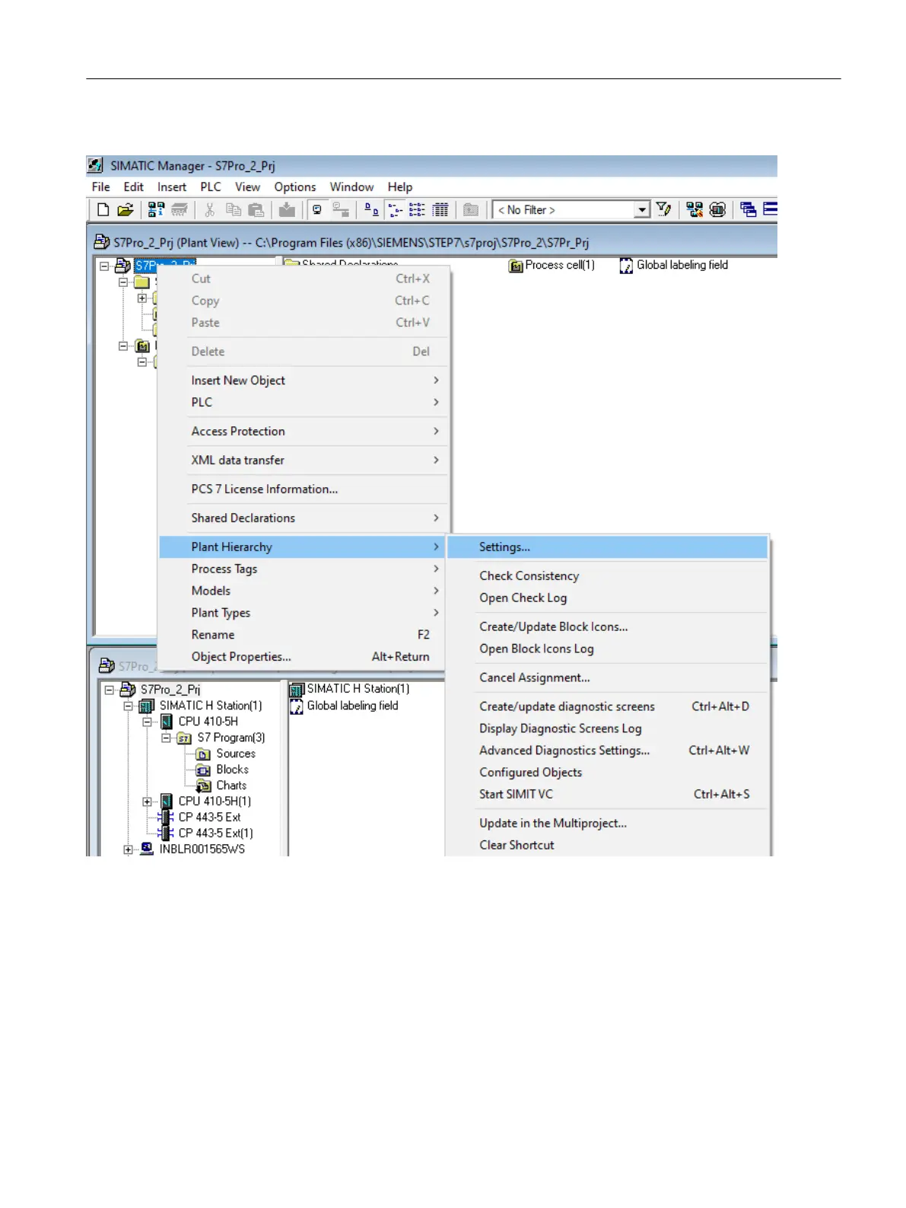Expand Shared Declarations submenu

click(304, 518)
